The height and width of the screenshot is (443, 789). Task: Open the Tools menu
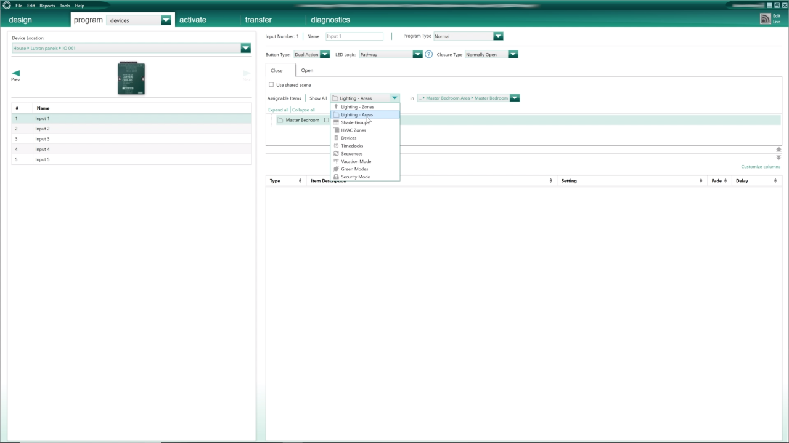click(x=65, y=6)
